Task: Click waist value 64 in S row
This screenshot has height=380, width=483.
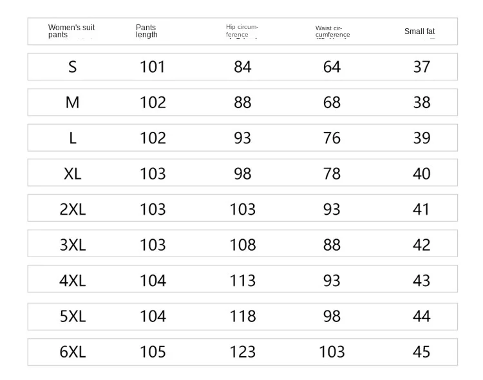Action: pyautogui.click(x=332, y=67)
